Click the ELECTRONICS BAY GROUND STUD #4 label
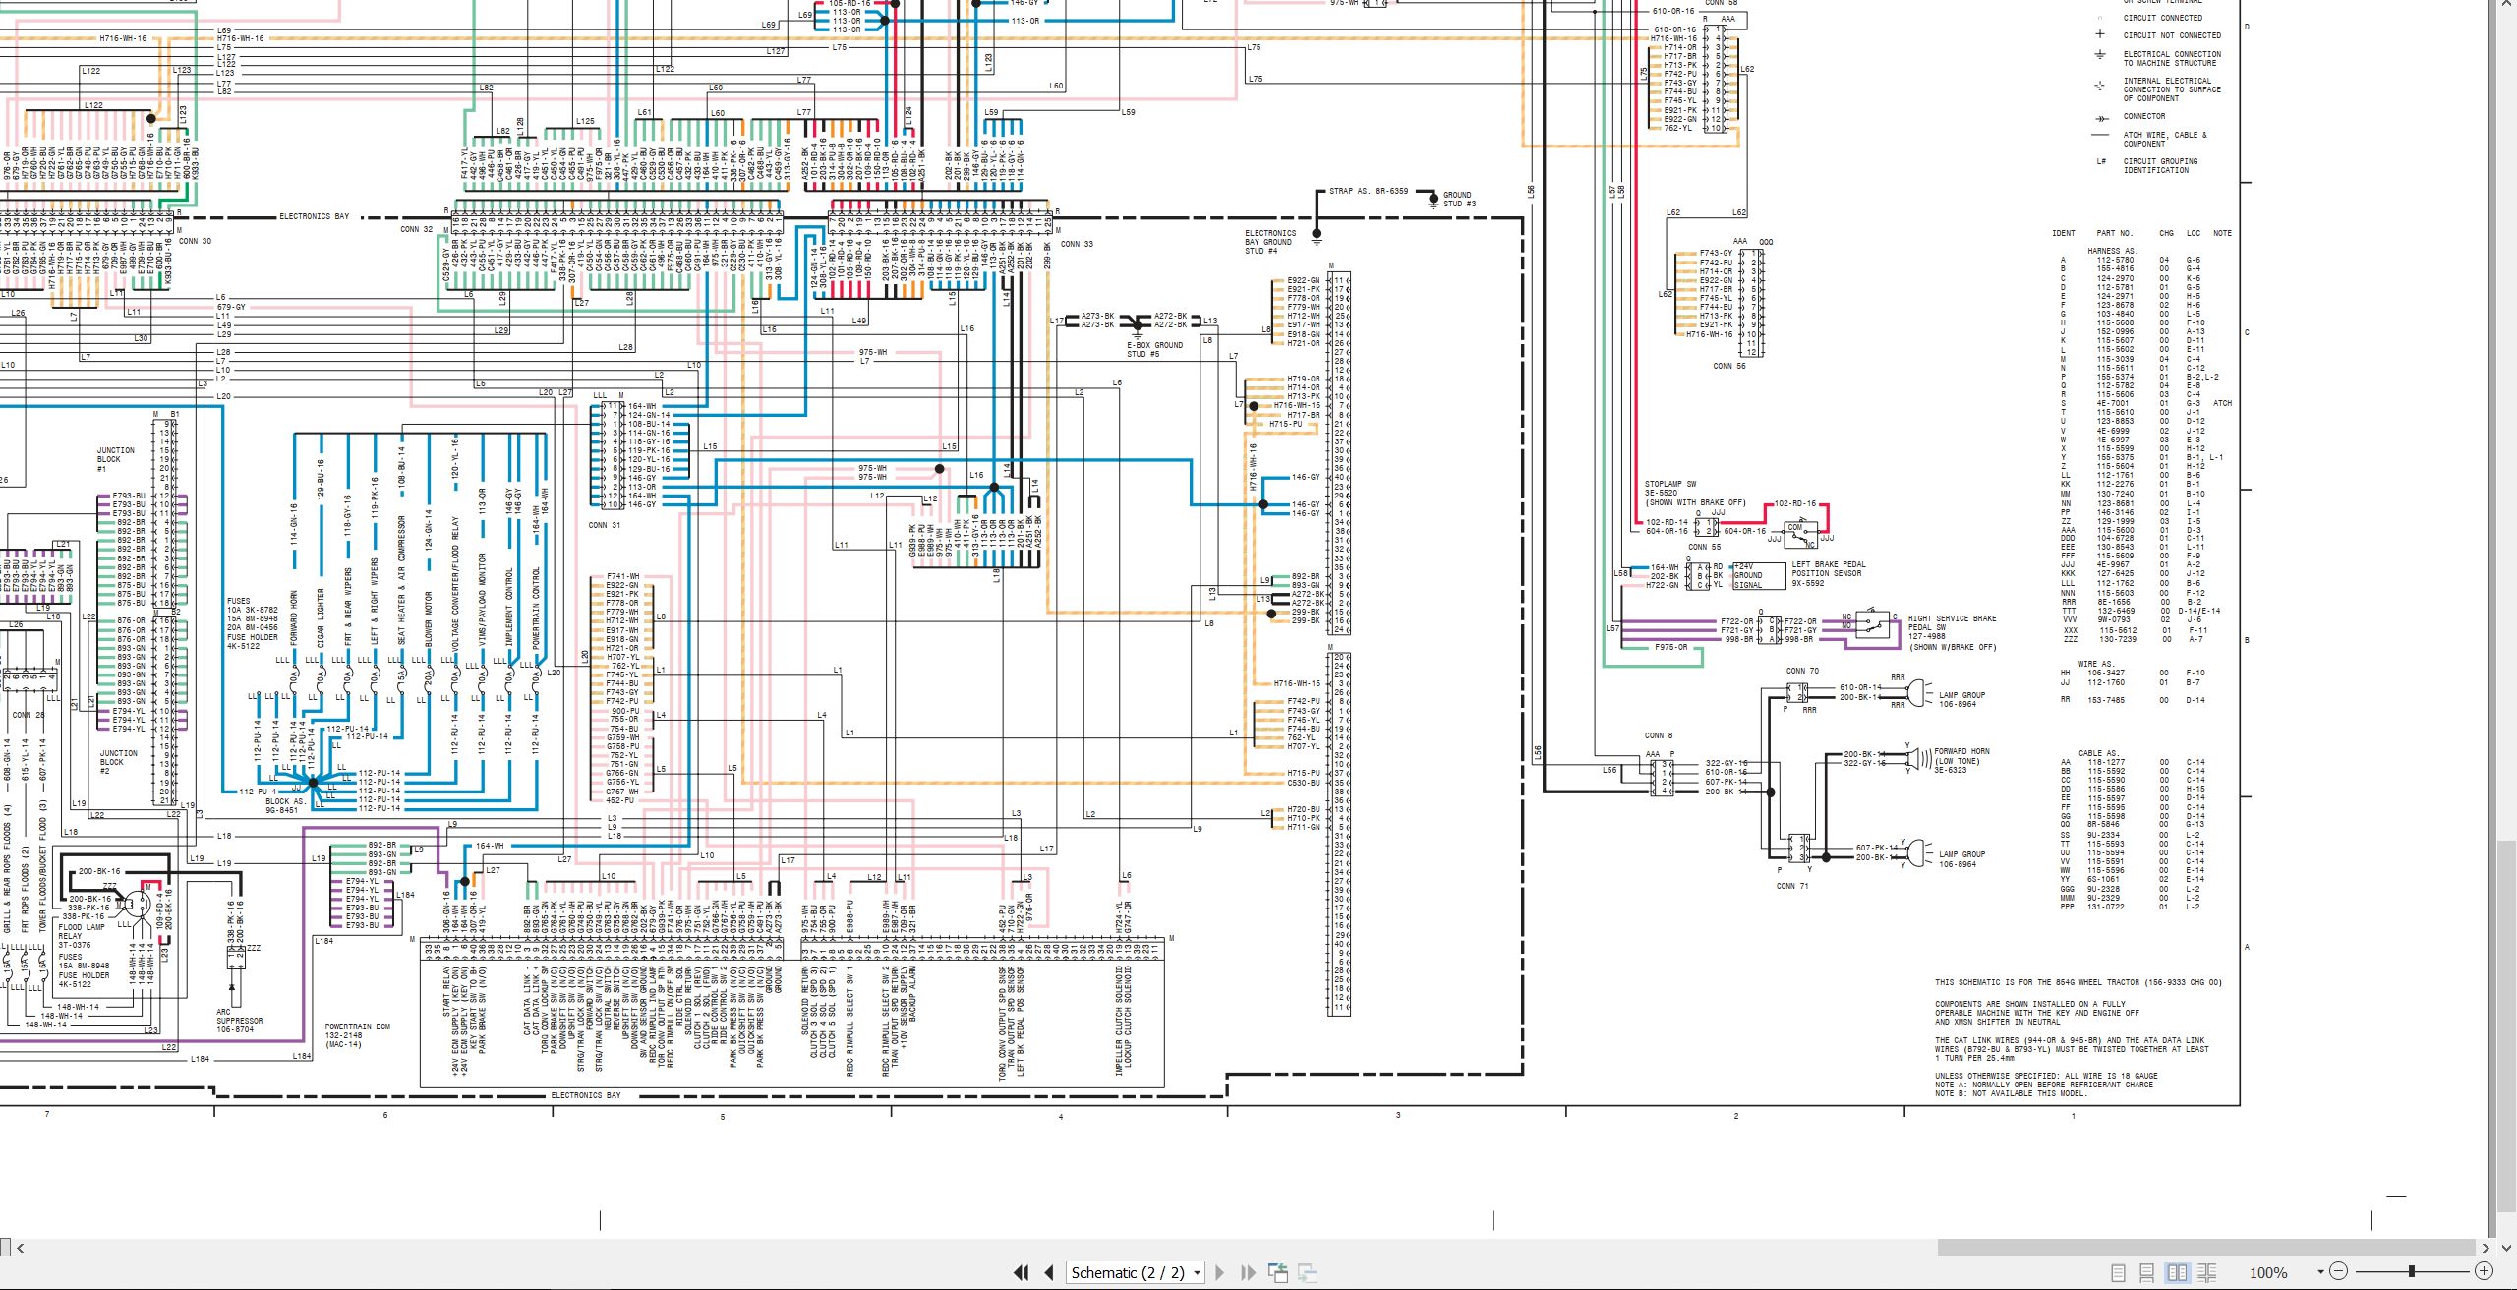This screenshot has width=2517, height=1290. [x=1270, y=242]
